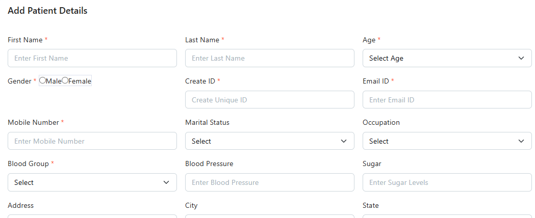Screen dimensions: 535x218
Task: Click the City field label
Action: [191, 205]
